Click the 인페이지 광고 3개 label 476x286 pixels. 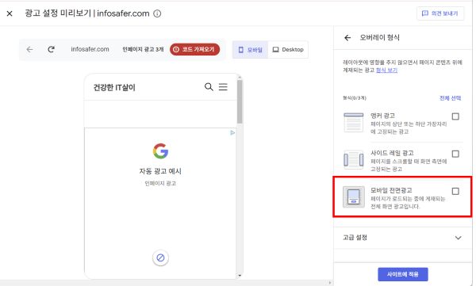[143, 49]
